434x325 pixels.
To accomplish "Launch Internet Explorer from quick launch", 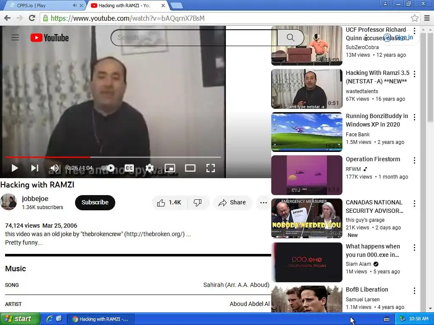I will pyautogui.click(x=50, y=319).
